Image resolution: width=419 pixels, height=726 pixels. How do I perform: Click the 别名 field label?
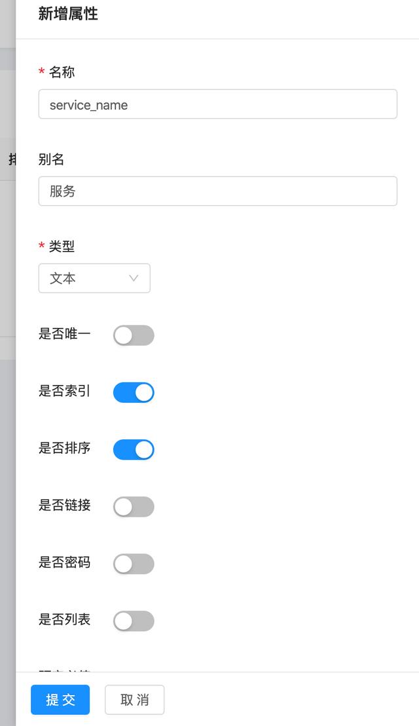(51, 159)
